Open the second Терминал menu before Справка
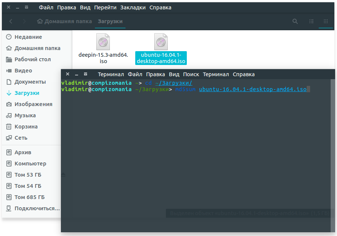 click(x=216, y=74)
